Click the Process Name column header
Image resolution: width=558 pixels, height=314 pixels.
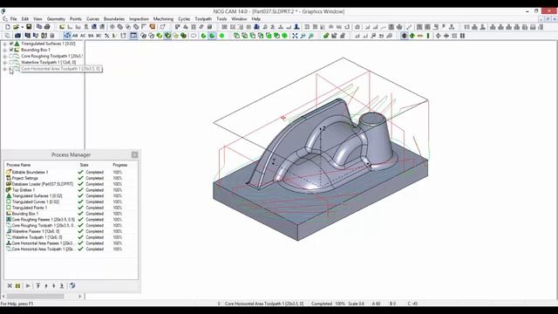[x=18, y=165]
